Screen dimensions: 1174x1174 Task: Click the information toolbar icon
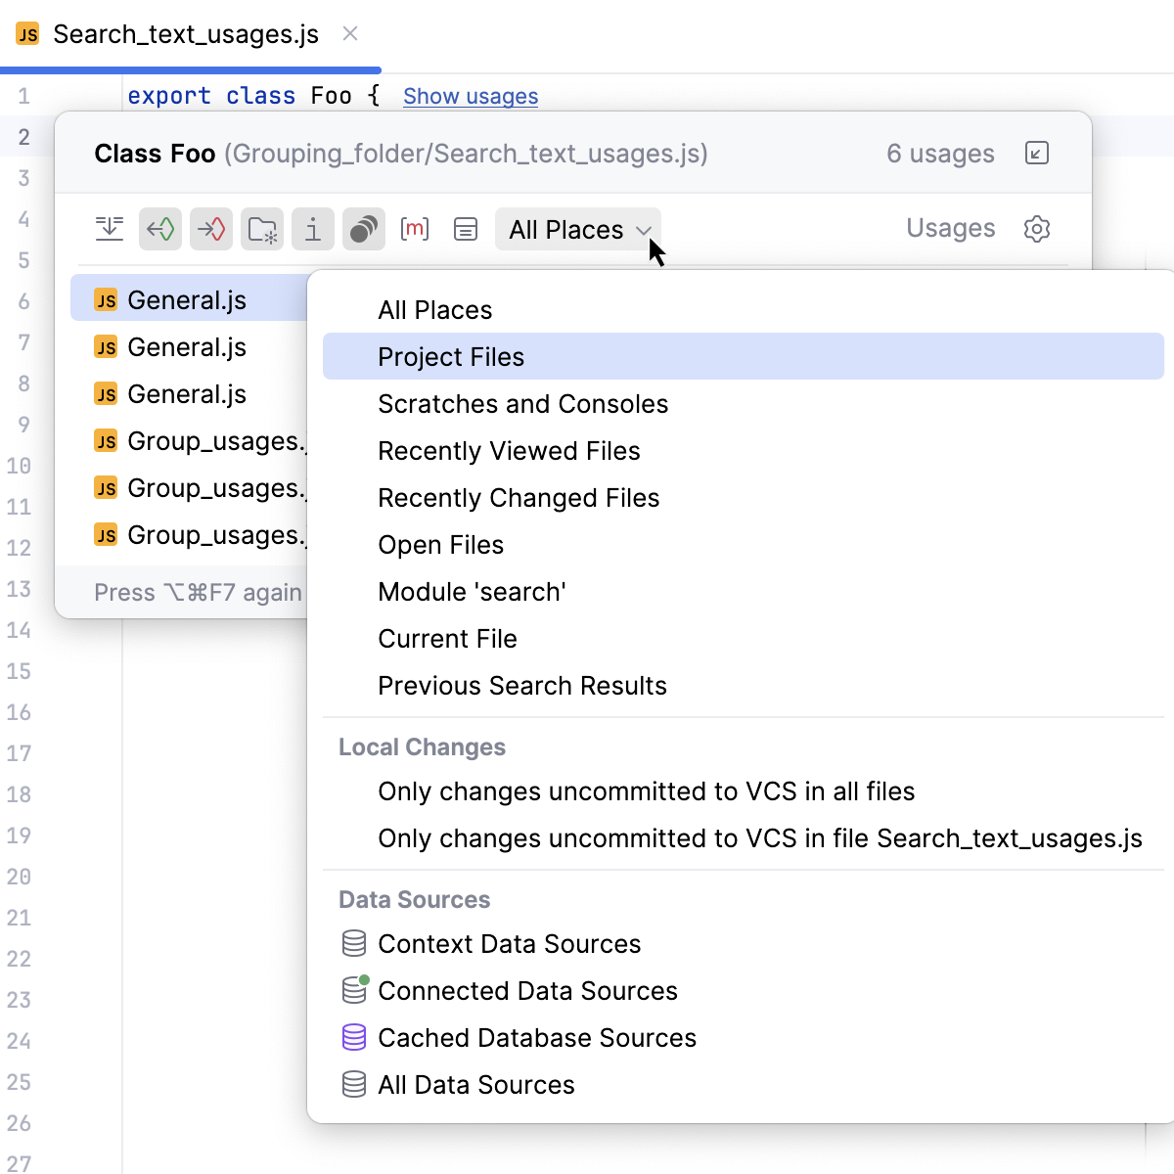click(x=313, y=229)
